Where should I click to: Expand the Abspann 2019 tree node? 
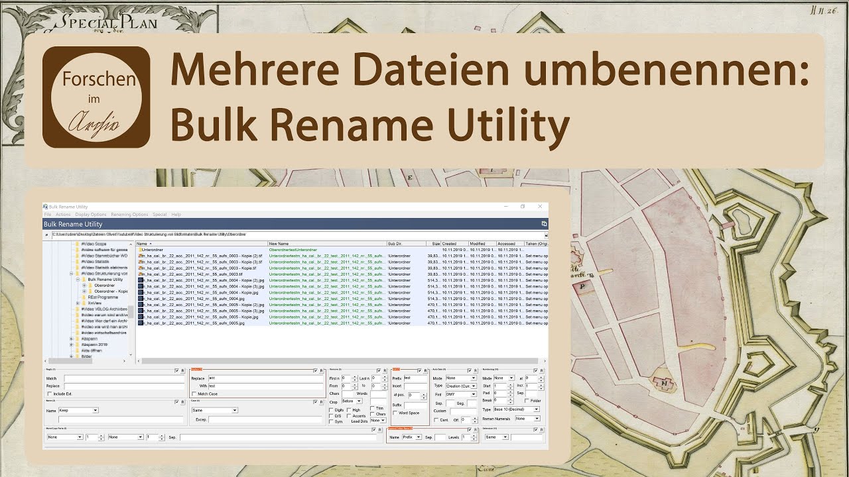[71, 344]
